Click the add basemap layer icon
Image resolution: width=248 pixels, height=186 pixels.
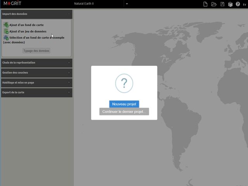click(6, 25)
